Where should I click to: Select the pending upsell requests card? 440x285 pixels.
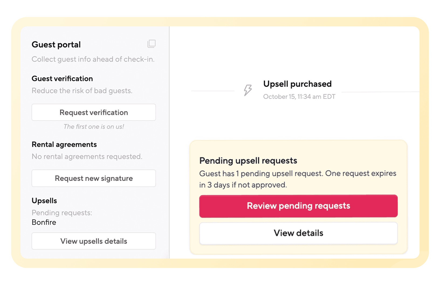[298, 197]
